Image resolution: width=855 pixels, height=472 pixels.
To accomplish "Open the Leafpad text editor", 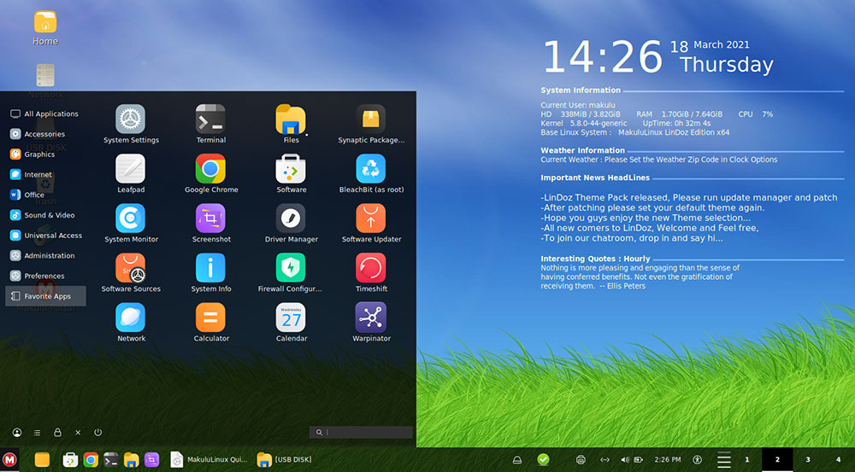I will [x=131, y=173].
